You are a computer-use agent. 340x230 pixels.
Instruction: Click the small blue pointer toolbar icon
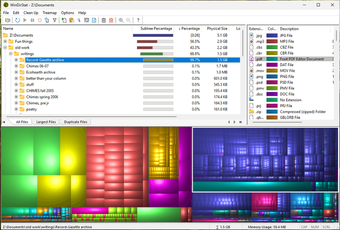click(x=79, y=20)
